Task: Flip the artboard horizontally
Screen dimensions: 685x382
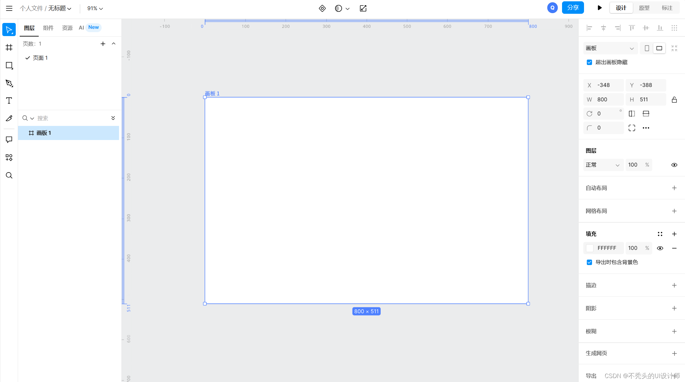Action: [632, 114]
